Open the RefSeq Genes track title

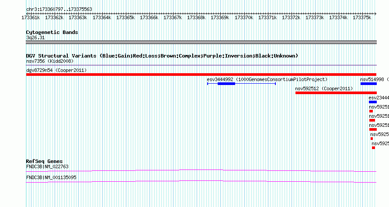tap(44, 161)
